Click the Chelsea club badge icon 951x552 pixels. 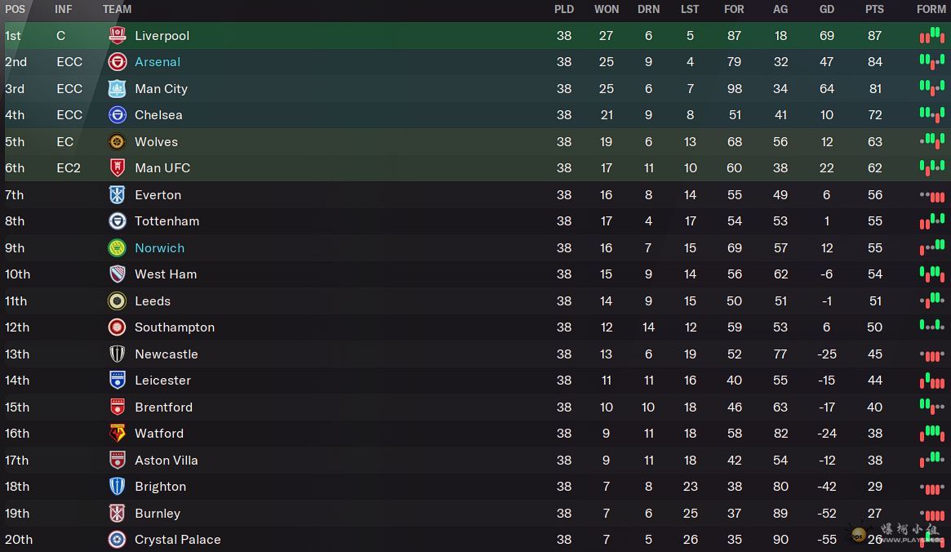118,115
